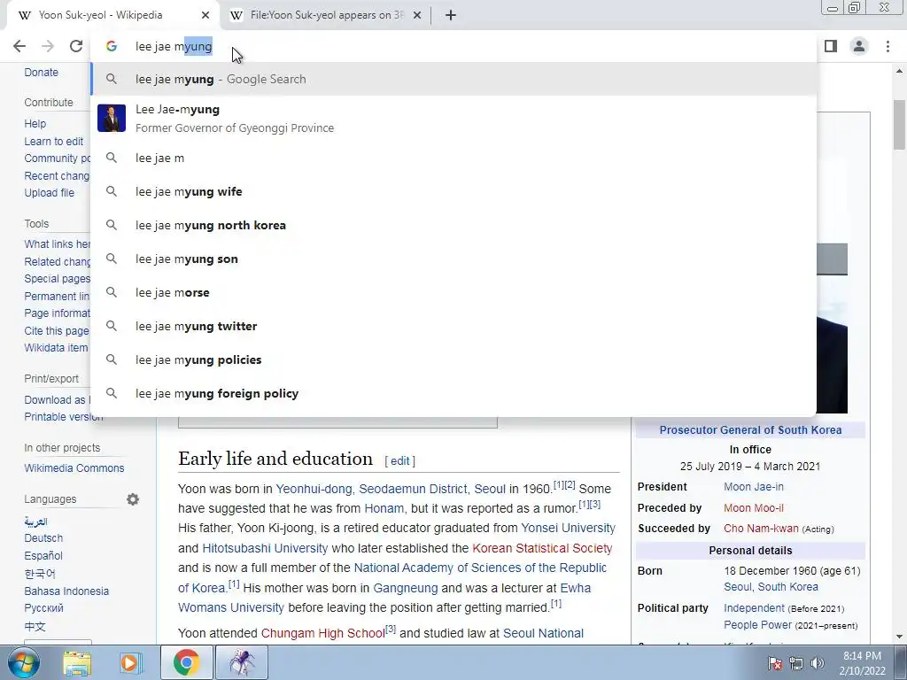Click the Chrome taskbar icon
The image size is (907, 680).
186,662
